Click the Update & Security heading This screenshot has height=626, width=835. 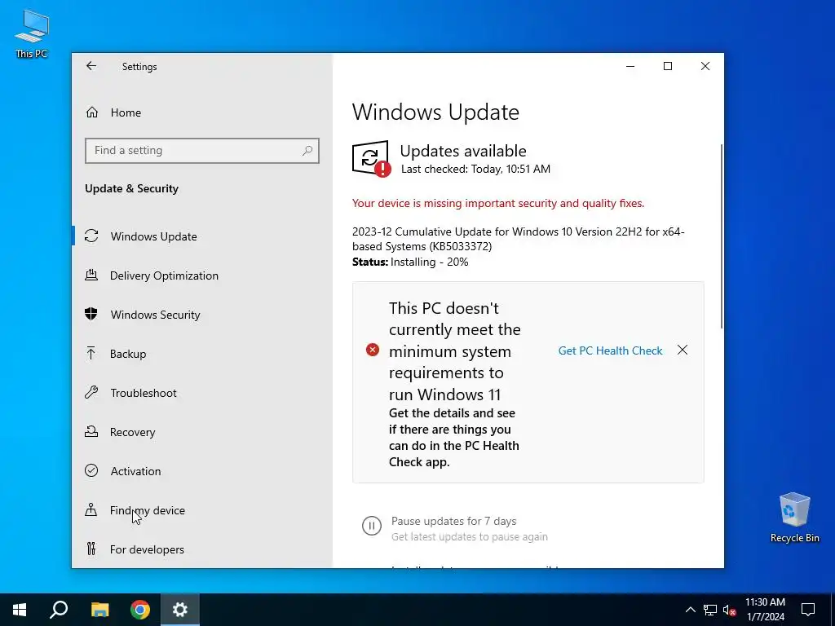coord(131,188)
